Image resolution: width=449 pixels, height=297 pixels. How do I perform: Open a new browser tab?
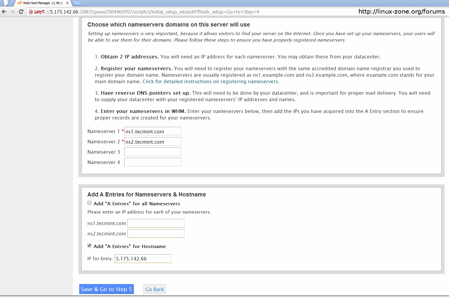click(76, 3)
